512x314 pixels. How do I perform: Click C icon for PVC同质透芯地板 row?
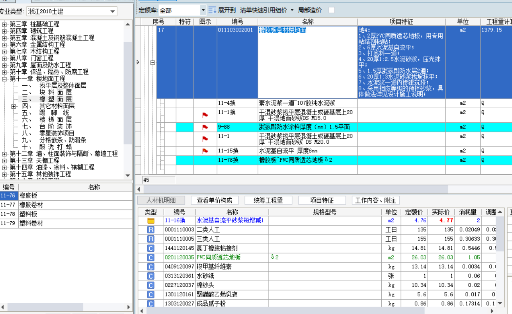[x=151, y=258]
